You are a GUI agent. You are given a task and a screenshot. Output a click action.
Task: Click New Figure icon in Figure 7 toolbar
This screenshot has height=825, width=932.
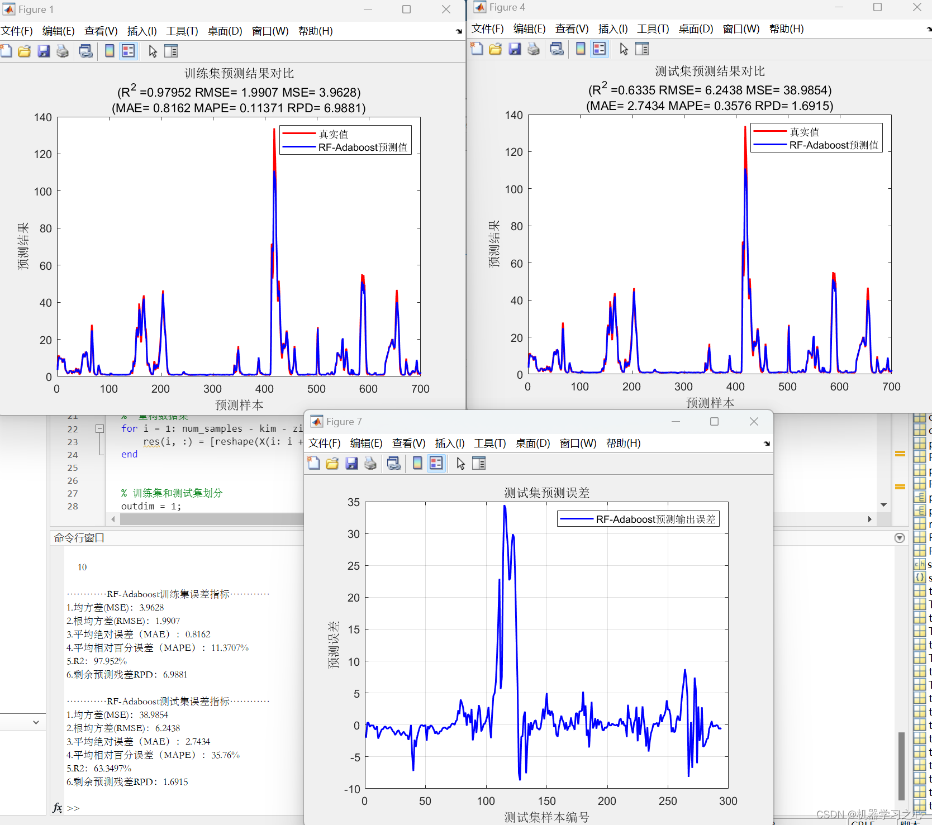tap(314, 464)
